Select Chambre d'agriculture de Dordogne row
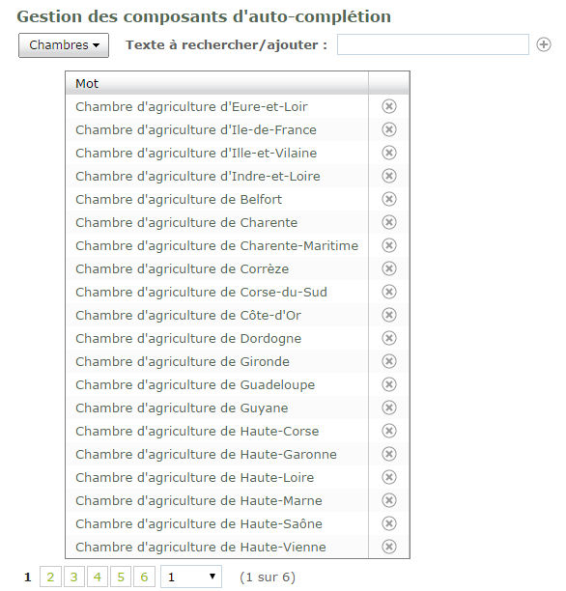 click(216, 338)
